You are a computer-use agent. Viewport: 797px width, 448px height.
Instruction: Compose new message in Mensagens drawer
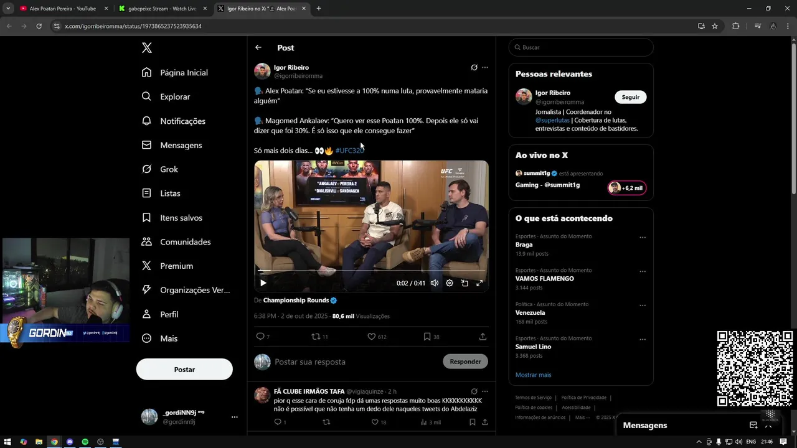pyautogui.click(x=753, y=426)
